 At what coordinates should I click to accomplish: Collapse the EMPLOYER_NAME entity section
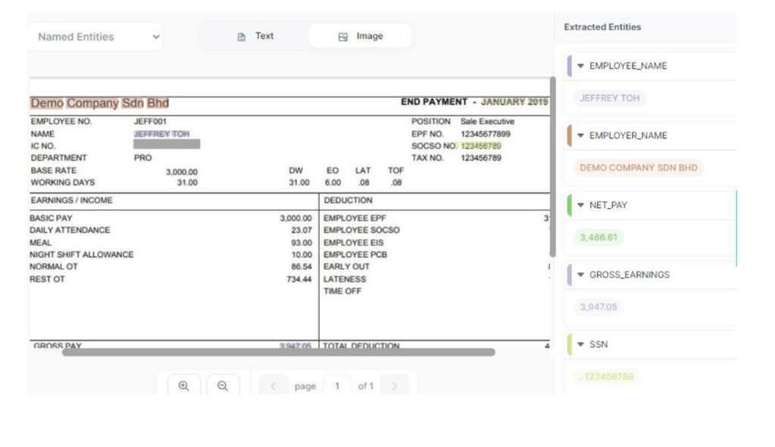(x=581, y=135)
